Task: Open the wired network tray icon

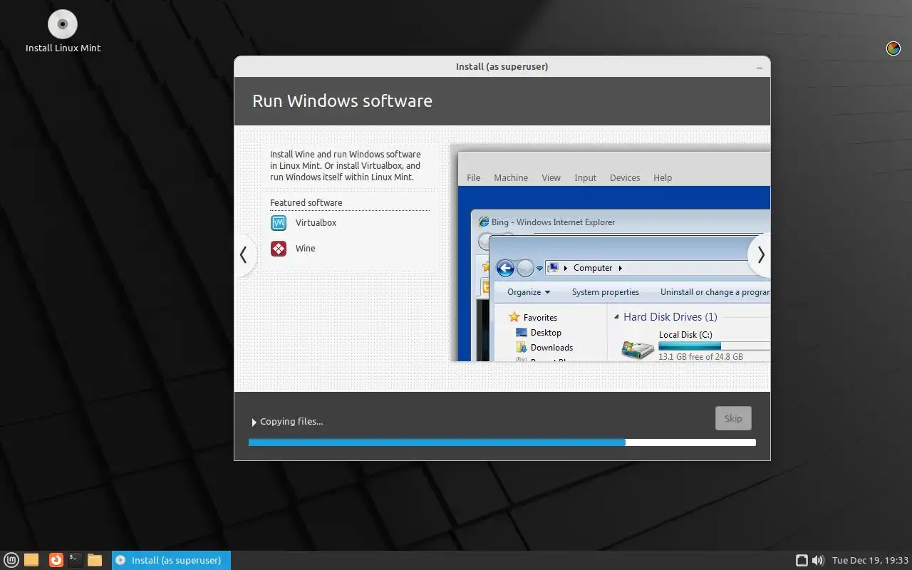Action: coord(802,560)
